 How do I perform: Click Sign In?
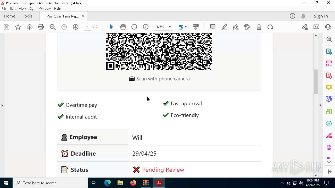[x=321, y=16]
